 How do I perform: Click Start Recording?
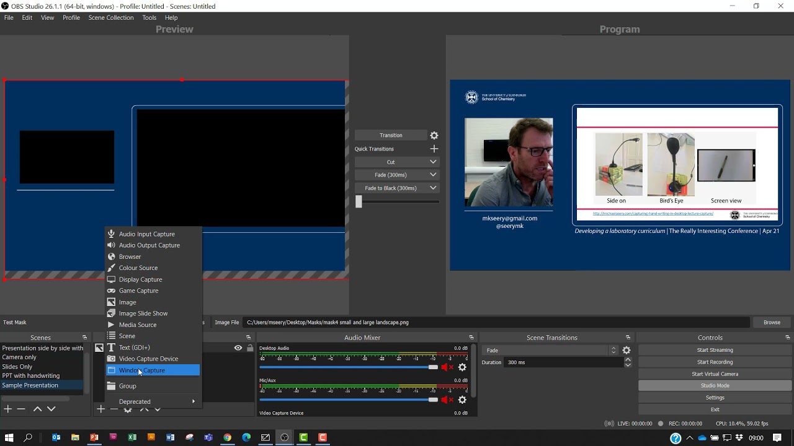coord(715,362)
